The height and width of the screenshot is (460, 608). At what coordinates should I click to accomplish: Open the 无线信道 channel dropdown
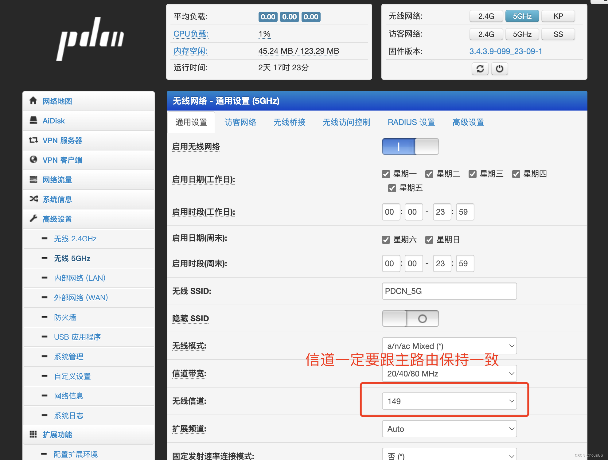(449, 401)
